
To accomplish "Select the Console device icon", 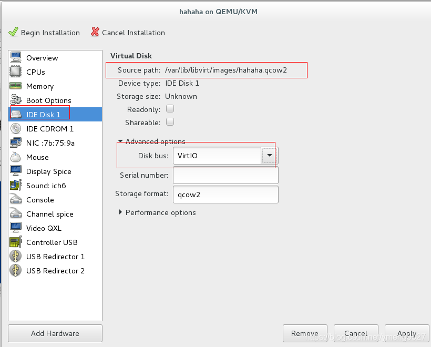I will pos(16,199).
